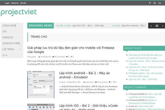165x110 pixels.
Task: Click Android category under Emulator post
Action: [62, 82]
